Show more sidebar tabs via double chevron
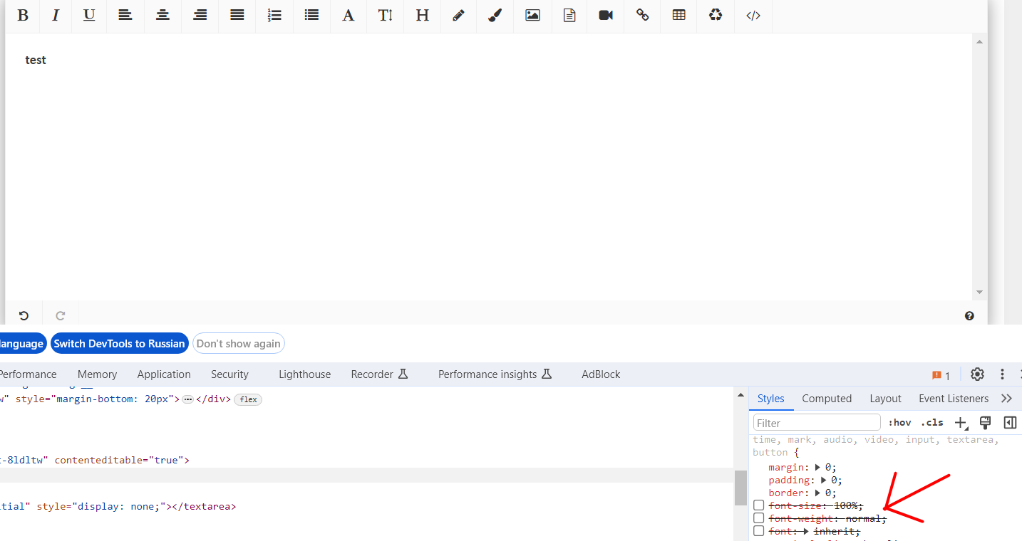1022x541 pixels. (x=1006, y=399)
